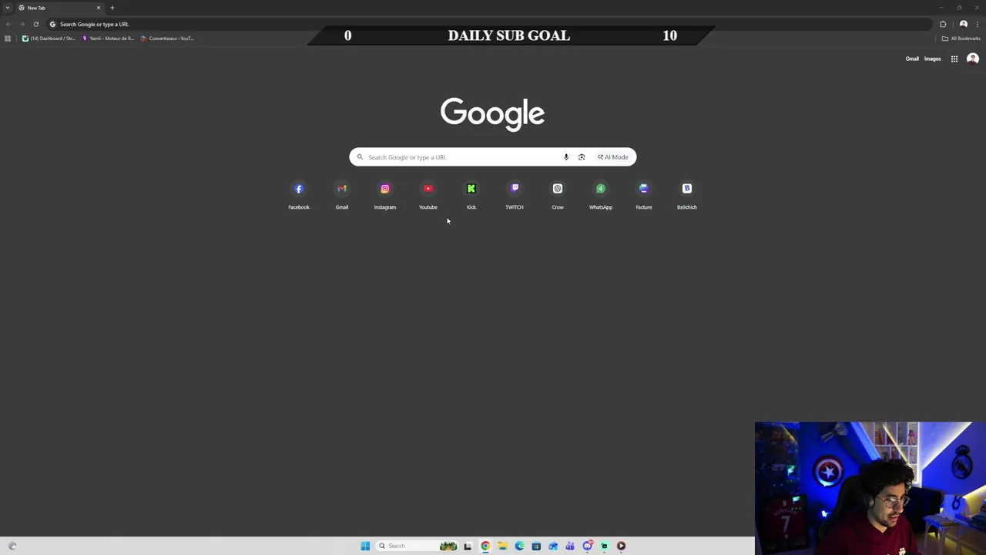986x555 pixels.
Task: Open Microsoft Edge from the taskbar
Action: (519, 546)
